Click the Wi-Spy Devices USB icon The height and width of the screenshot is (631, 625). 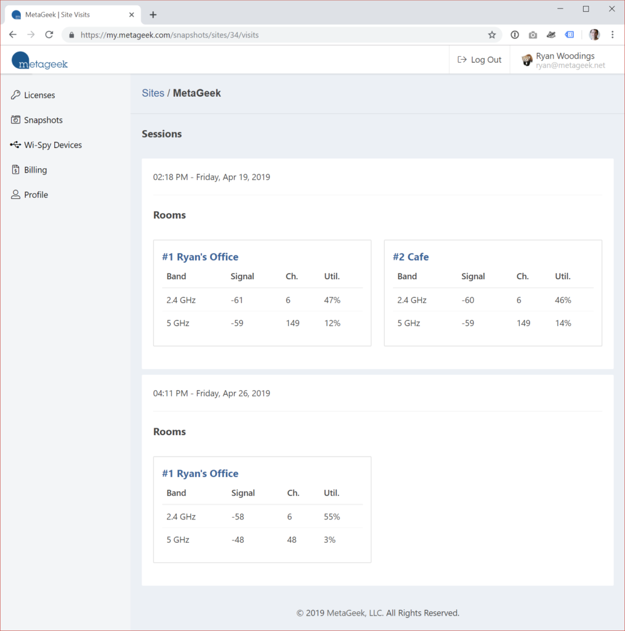(x=15, y=145)
